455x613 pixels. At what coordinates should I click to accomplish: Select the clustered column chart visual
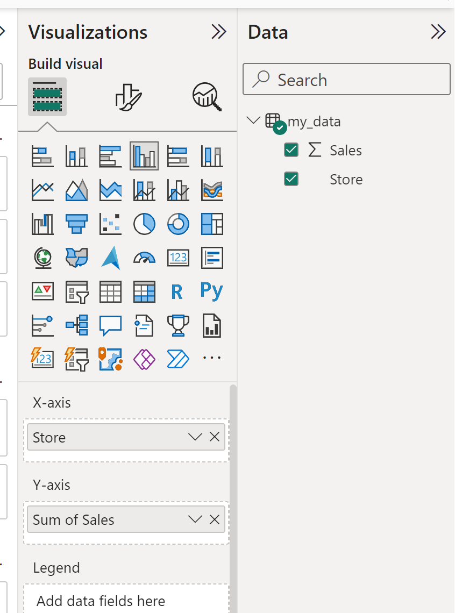[144, 156]
